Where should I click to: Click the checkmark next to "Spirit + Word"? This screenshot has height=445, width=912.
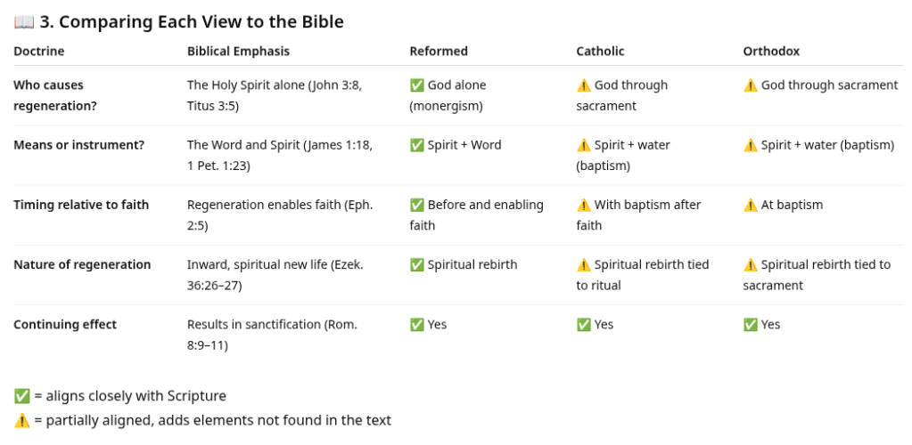(416, 145)
